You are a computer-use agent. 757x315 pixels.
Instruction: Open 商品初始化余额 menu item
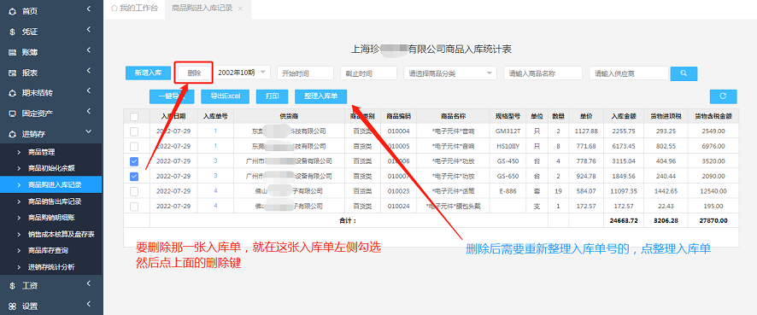(x=51, y=168)
